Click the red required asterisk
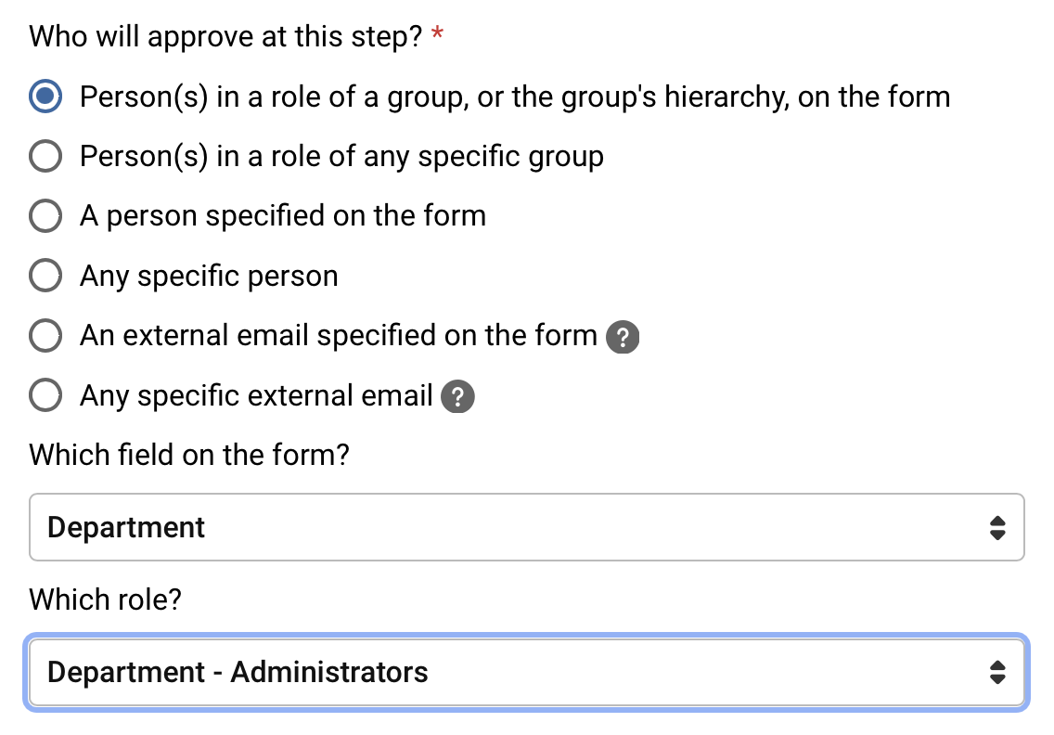 pos(438,37)
